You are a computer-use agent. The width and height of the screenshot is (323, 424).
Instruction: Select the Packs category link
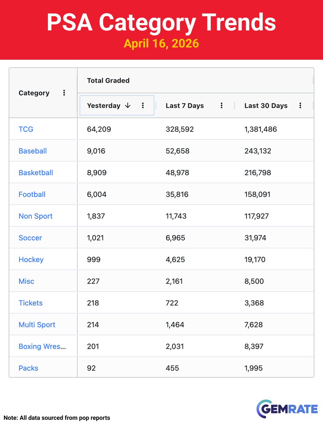pyautogui.click(x=28, y=368)
